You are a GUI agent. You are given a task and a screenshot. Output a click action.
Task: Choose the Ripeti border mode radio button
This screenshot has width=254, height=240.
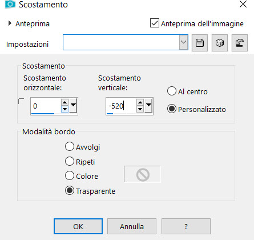coord(70,161)
